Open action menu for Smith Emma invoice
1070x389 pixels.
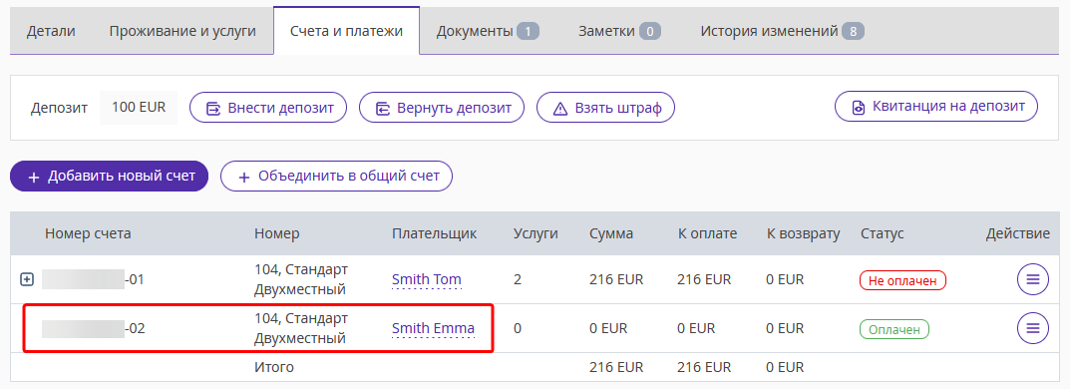(x=1032, y=328)
